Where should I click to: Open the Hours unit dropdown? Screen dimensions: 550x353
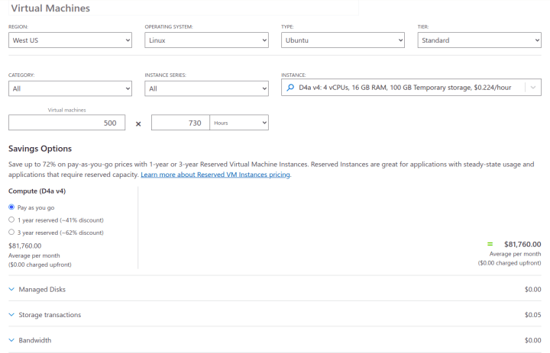239,123
